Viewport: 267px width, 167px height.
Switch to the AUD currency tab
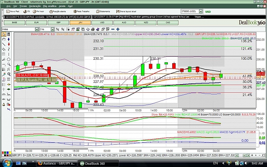124,23
